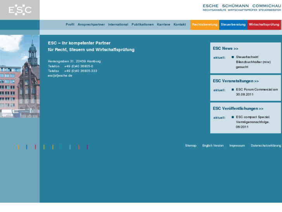The image size is (282, 212).
Task: Open the Publikationen menu item
Action: click(143, 25)
